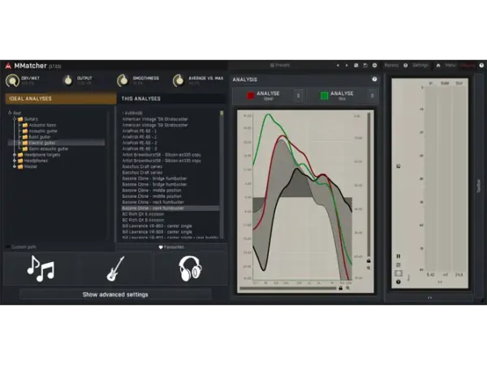The height and width of the screenshot is (365, 487).
Task: Expand the Headphones folder
Action: 15,161
